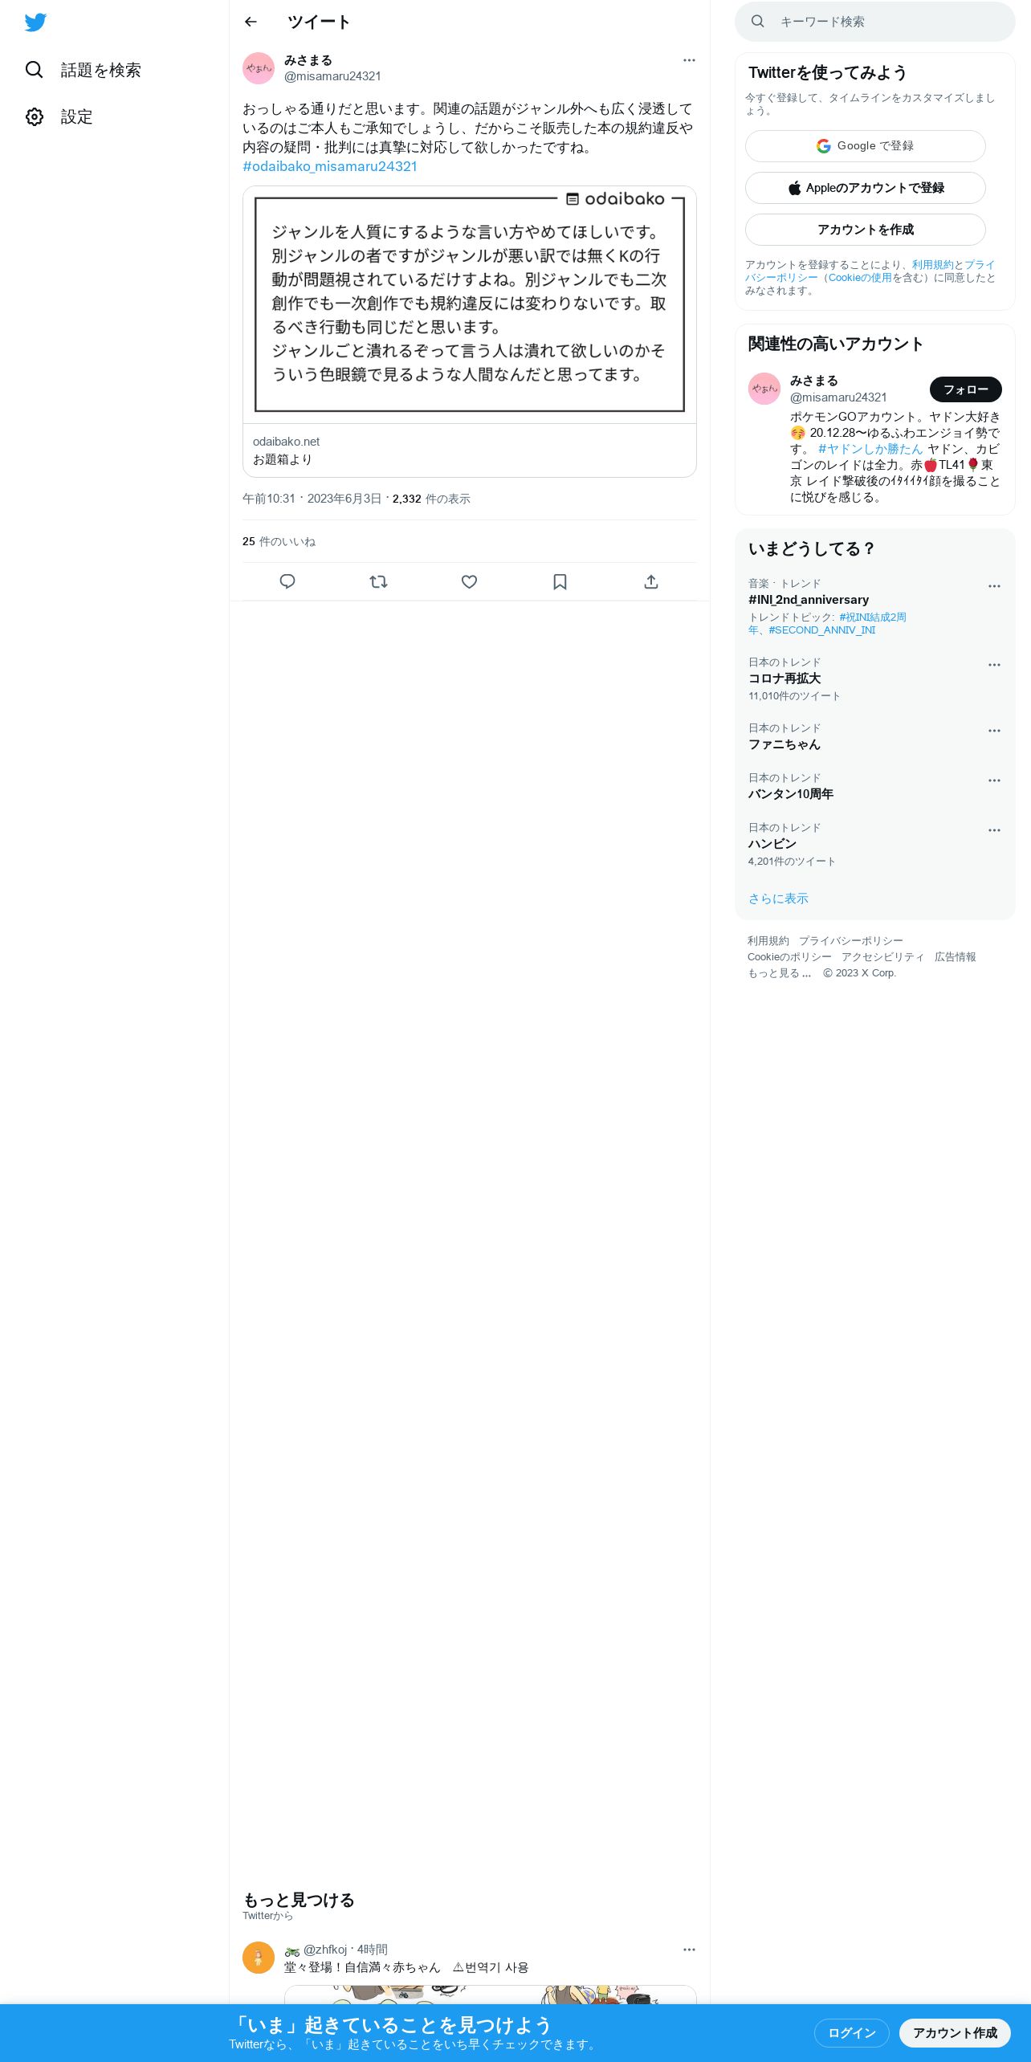Screen dimensions: 1031x2062
Task: Open trend ハンビン
Action: tap(772, 844)
